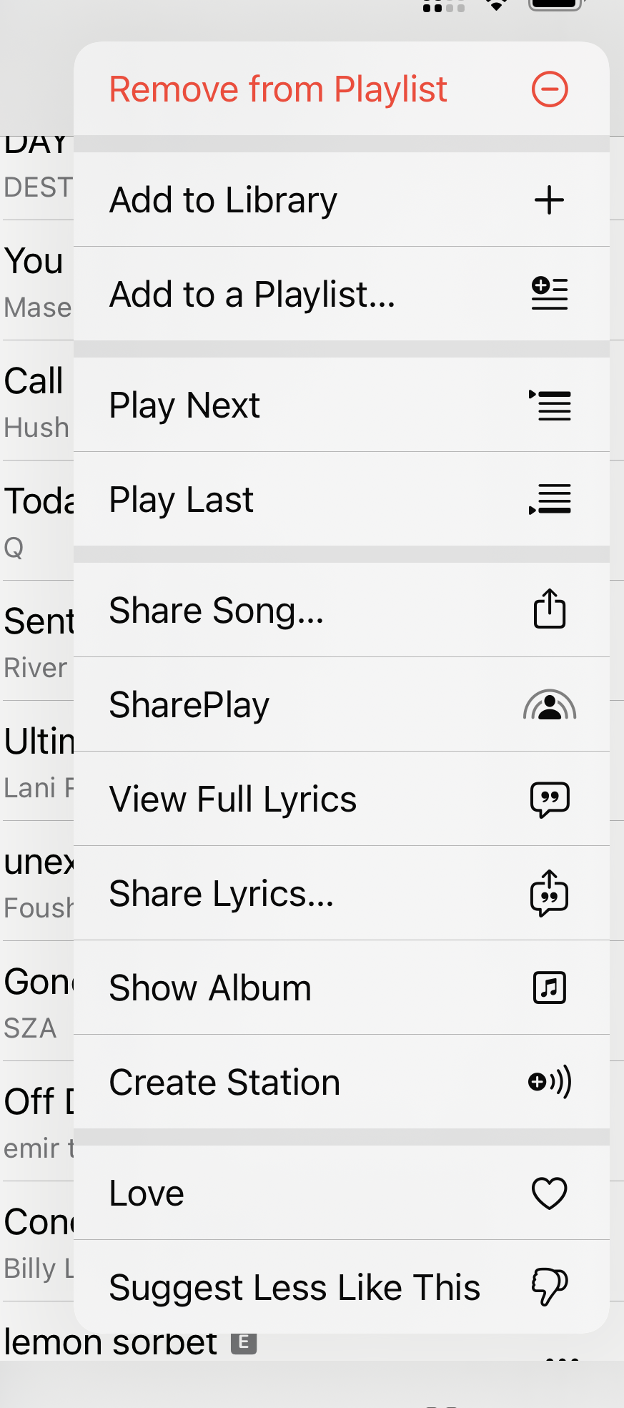Select the Remove from Playlist menu text
The height and width of the screenshot is (1408, 624).
pos(278,89)
